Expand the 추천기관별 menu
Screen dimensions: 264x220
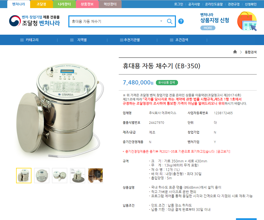click(130, 40)
